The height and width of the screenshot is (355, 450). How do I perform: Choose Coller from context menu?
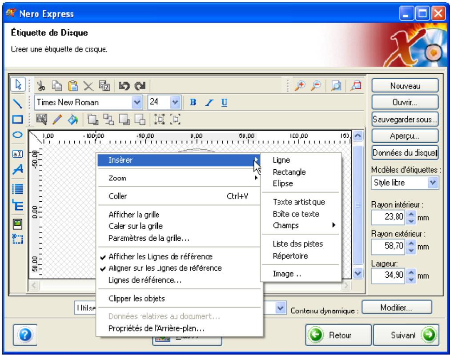(179, 196)
